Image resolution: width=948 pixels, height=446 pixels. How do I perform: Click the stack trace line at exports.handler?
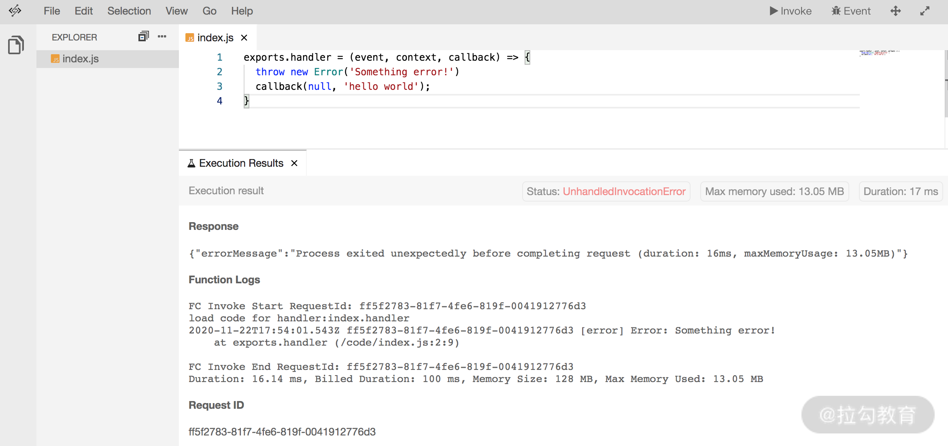(x=336, y=342)
